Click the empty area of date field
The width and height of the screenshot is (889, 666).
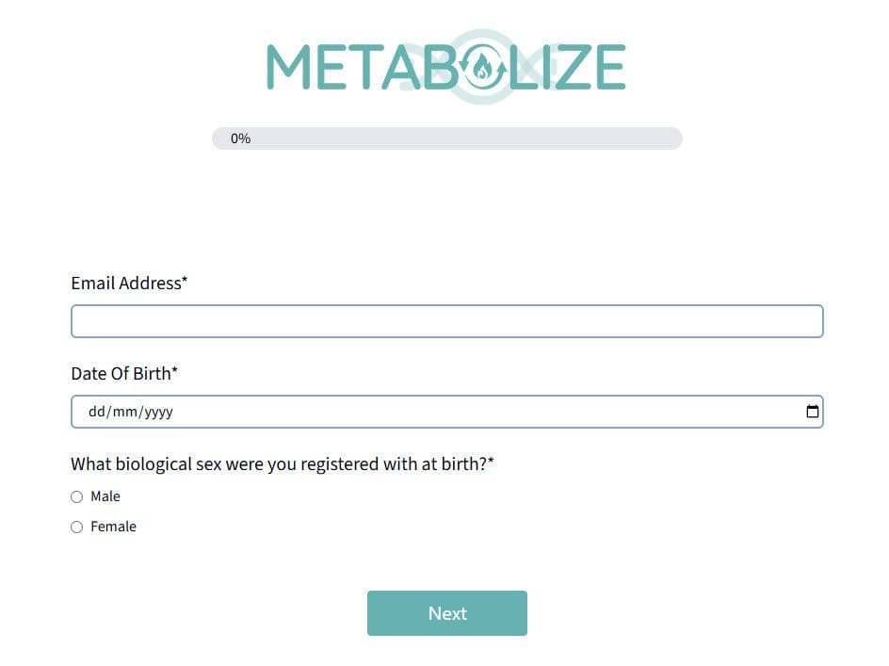[488, 412]
